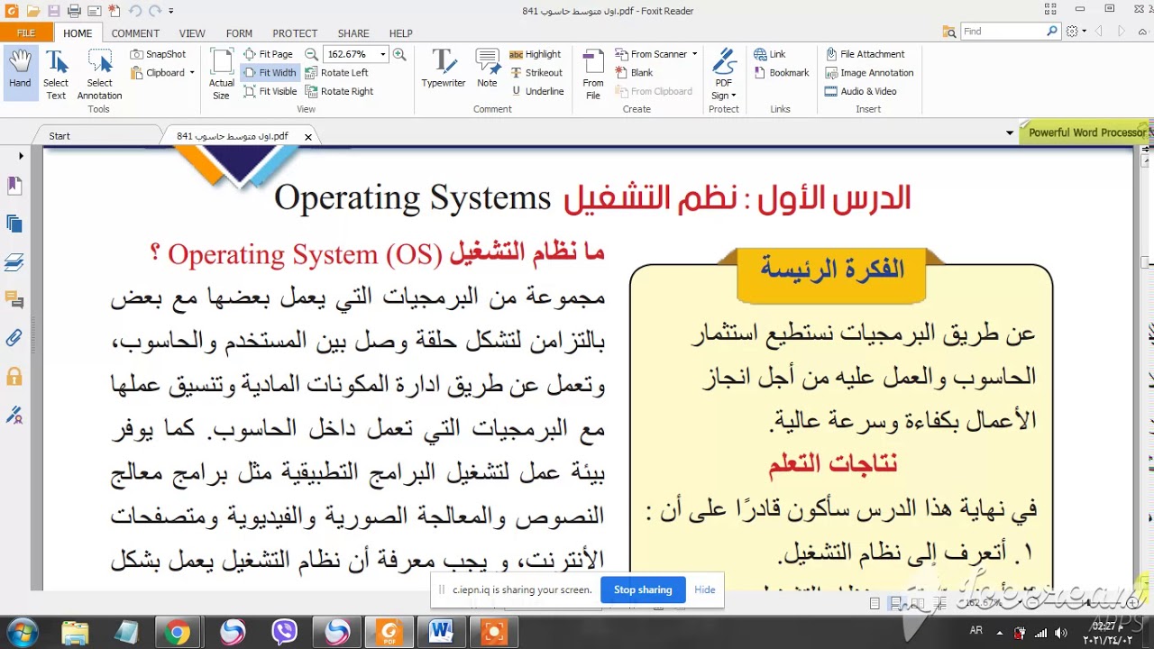Create a Blank PDF
Viewport: 1154px width, 649px height.
pos(634,73)
